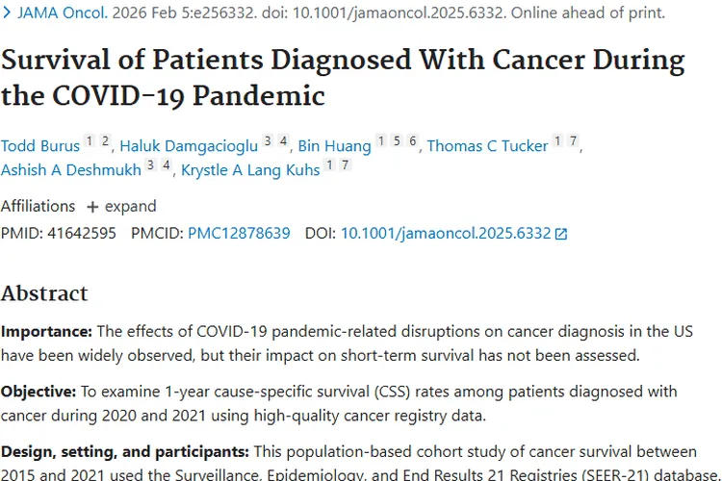Image resolution: width=722 pixels, height=481 pixels.
Task: Select affiliation superscript 6 after Bin Huang
Action: coord(412,141)
